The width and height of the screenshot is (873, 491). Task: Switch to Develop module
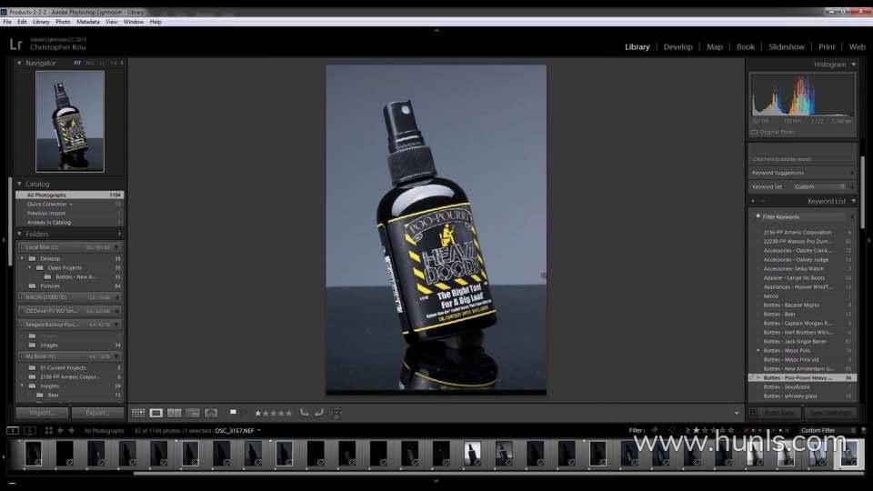pos(677,46)
